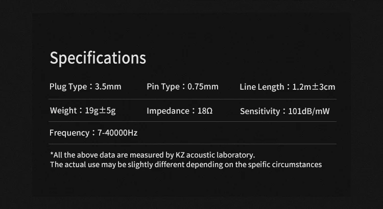Click the 'Sensitivity' label
Screen dimensions: 383x209
[x=260, y=112]
